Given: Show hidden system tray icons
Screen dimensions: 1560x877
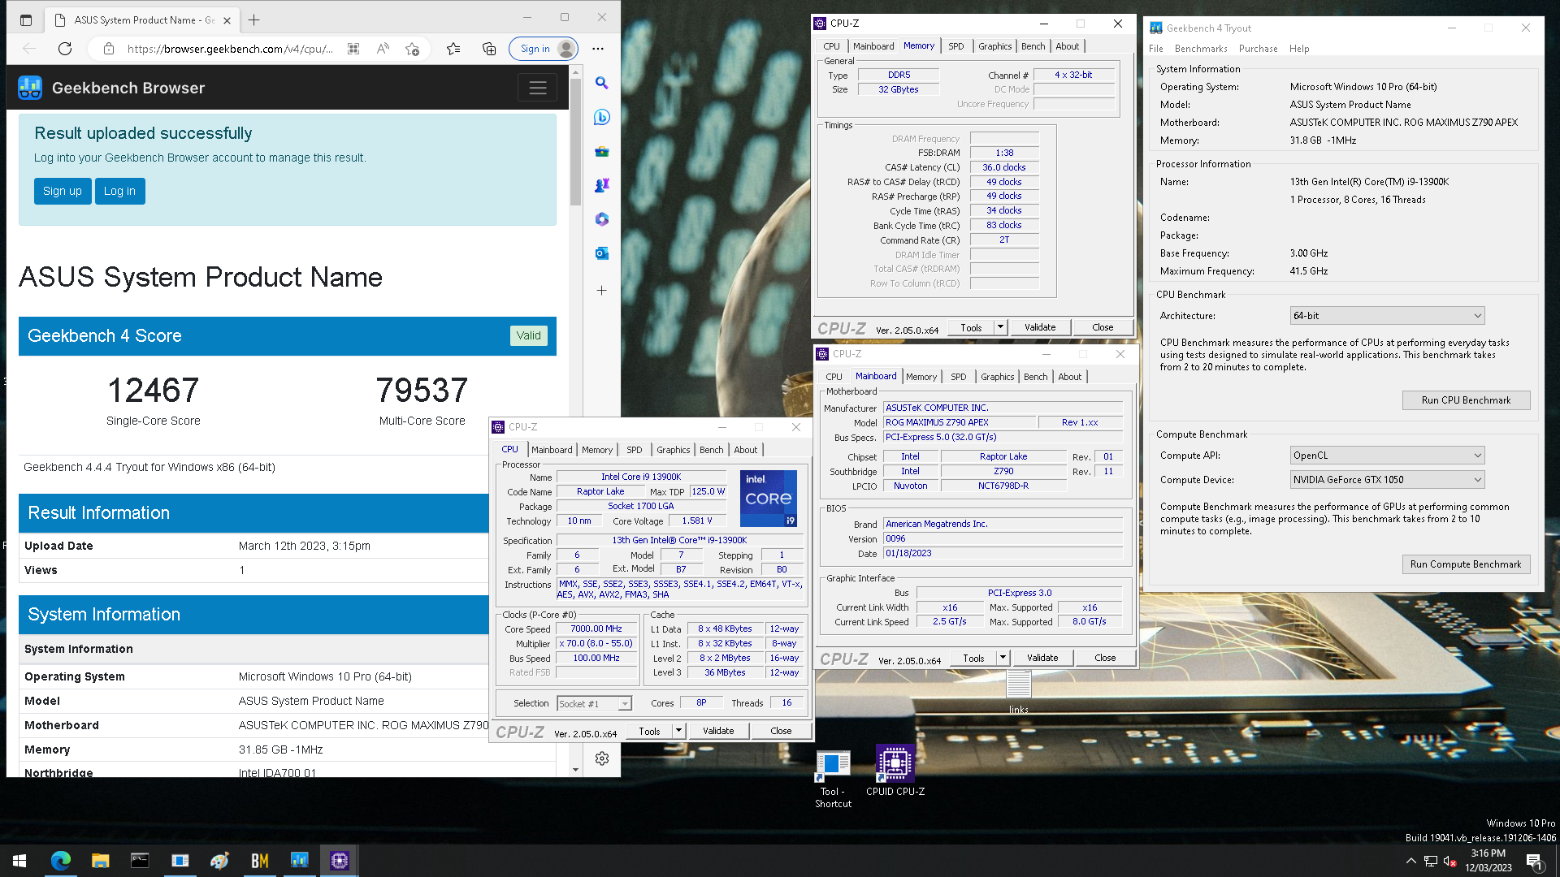Looking at the screenshot, I should 1411,861.
